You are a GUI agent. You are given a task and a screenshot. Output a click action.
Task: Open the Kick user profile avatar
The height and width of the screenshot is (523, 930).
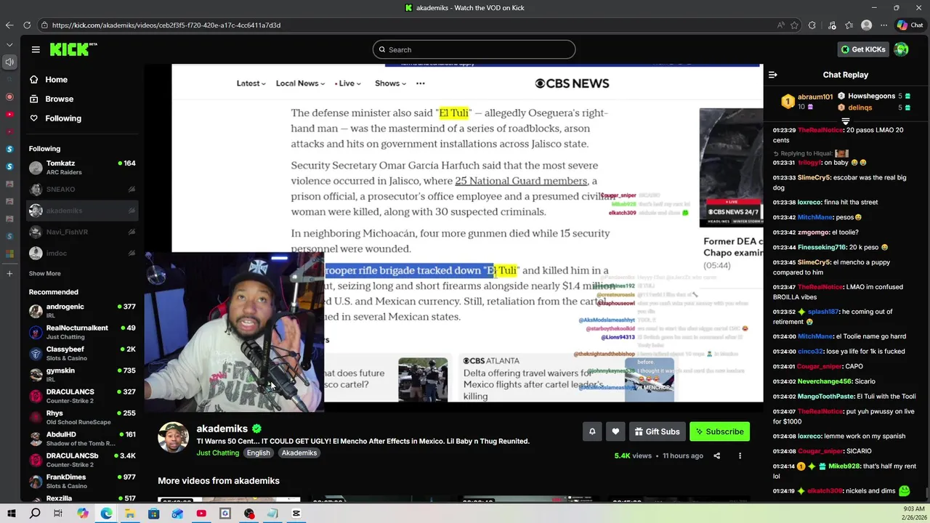tap(902, 49)
